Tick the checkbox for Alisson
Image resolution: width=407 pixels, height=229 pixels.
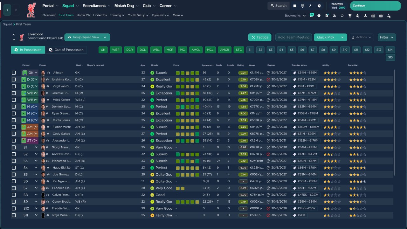click(x=14, y=73)
